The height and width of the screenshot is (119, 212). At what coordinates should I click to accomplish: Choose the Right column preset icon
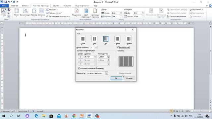coord(129,39)
